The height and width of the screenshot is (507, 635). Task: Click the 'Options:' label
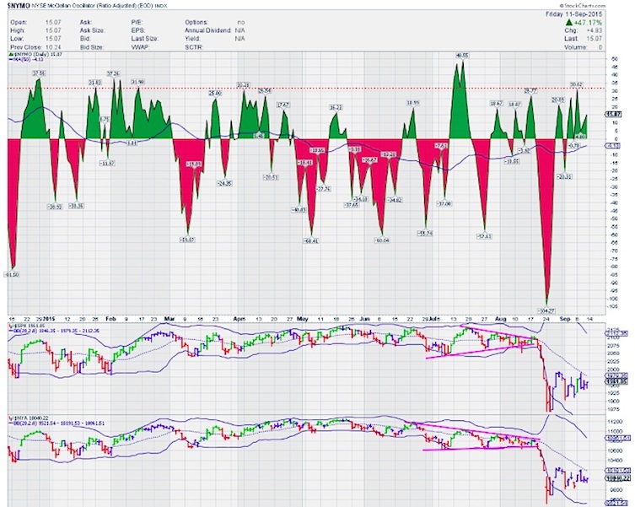(196, 22)
